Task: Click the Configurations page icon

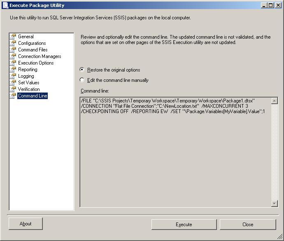Action: [x=13, y=43]
